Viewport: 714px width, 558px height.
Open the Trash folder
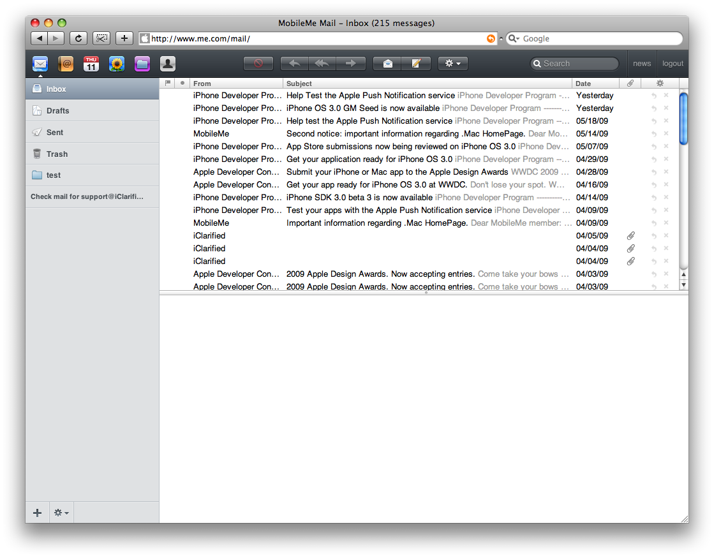coord(93,154)
